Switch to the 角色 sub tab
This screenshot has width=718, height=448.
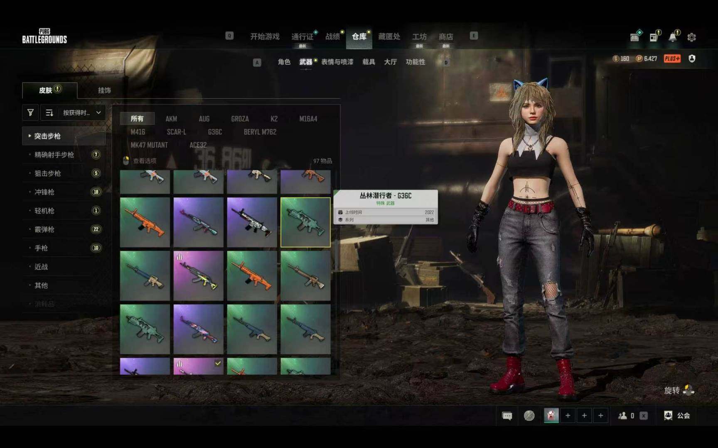[x=284, y=62]
